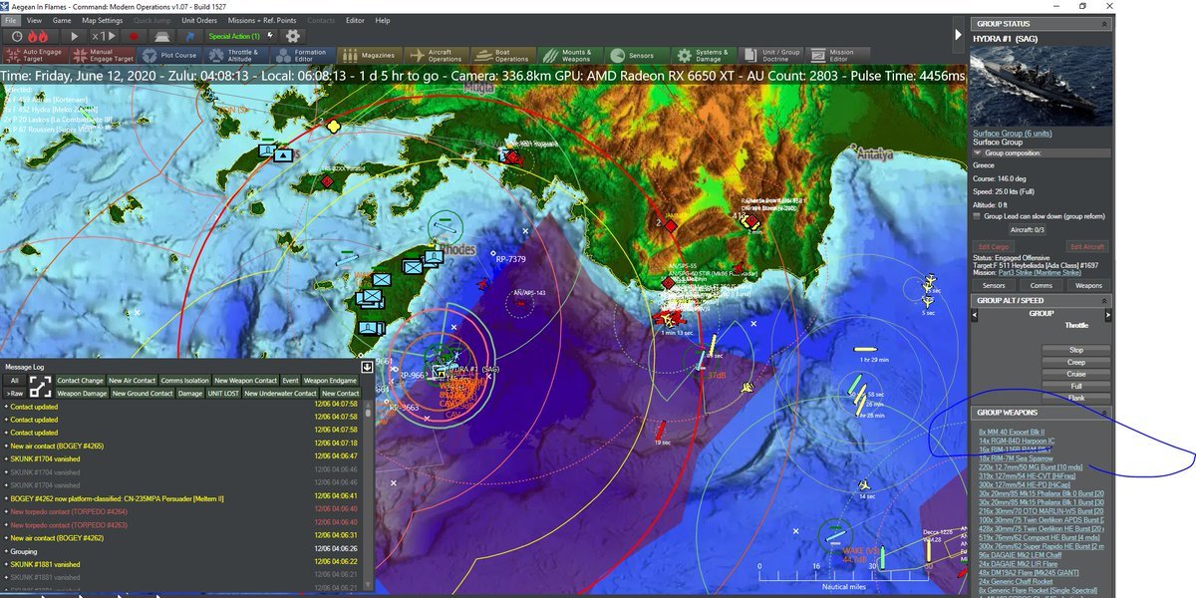Click the Sensors button in group status
1196x598 pixels.
(x=994, y=285)
